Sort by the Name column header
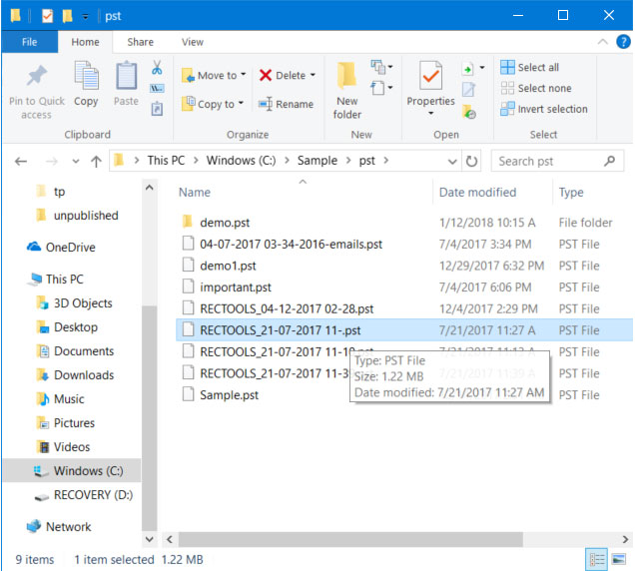The image size is (635, 571). tap(195, 193)
